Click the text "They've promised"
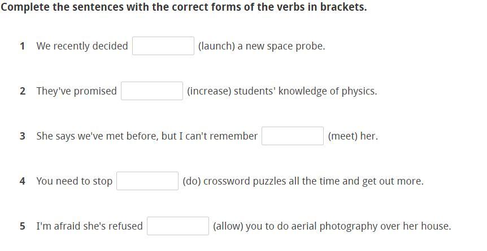 point(76,91)
